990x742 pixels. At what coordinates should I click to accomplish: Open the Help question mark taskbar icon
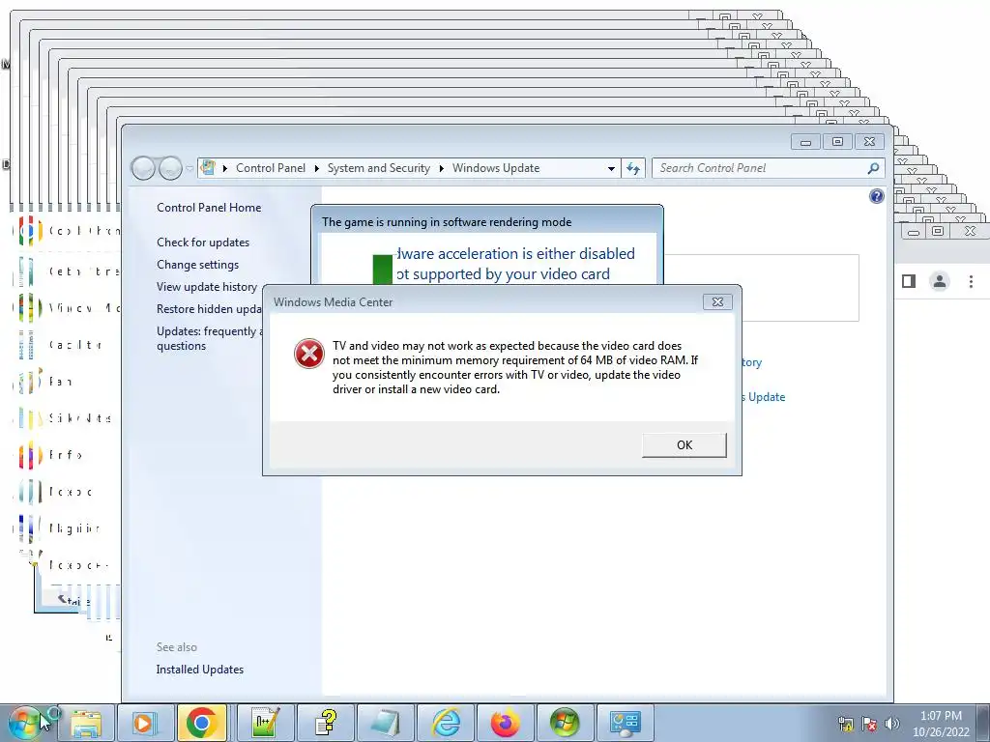coord(325,723)
